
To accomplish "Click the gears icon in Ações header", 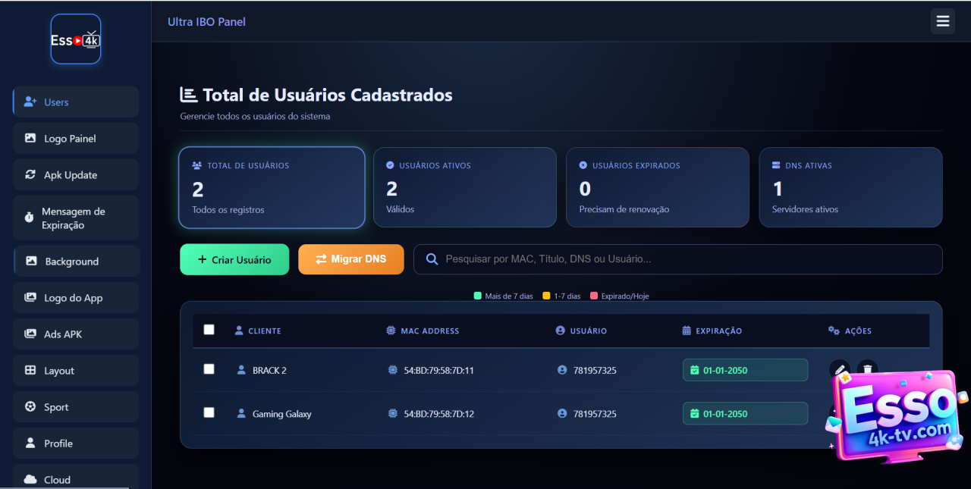I will click(834, 331).
